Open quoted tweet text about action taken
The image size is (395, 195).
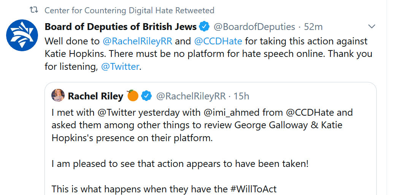coord(180,164)
